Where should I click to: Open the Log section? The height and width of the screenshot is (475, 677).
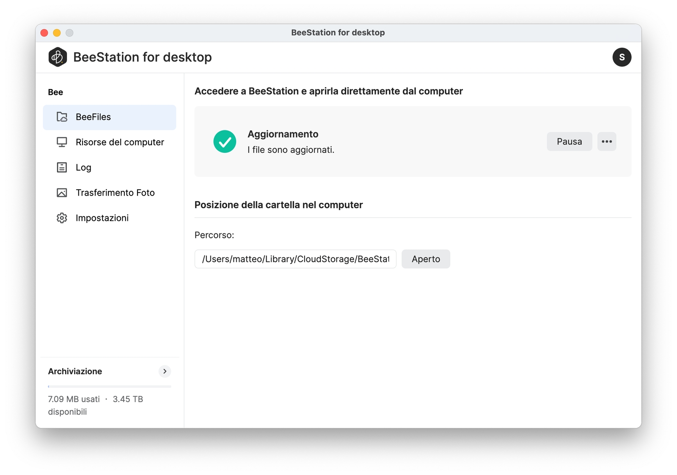pyautogui.click(x=83, y=168)
